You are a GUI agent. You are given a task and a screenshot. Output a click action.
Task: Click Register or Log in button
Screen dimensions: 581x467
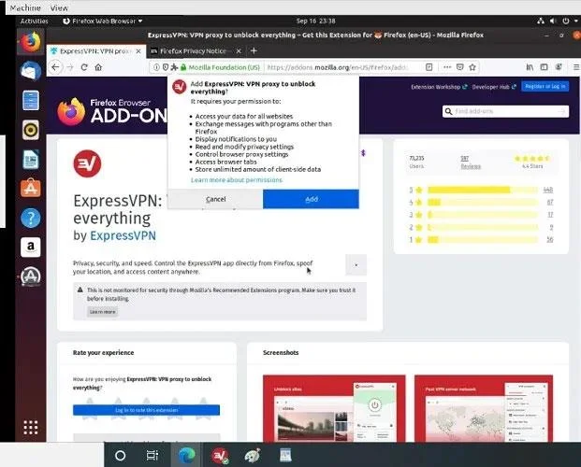[545, 86]
